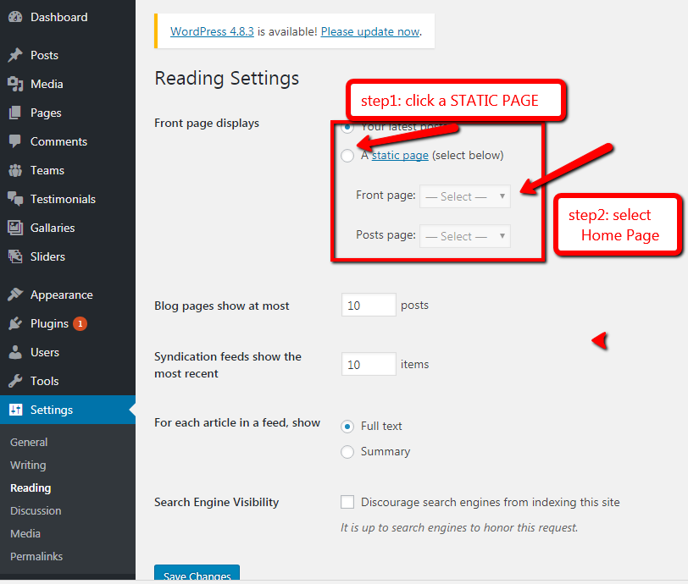Click the Pages icon in sidebar

click(15, 113)
